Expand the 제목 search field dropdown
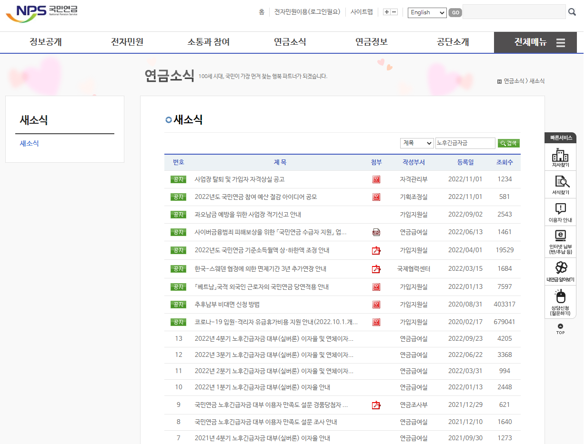The image size is (585, 444). [417, 143]
